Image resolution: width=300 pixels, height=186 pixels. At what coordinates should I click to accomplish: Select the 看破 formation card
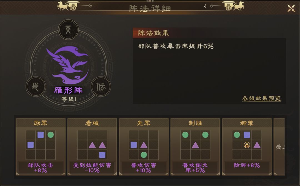[x=92, y=147]
